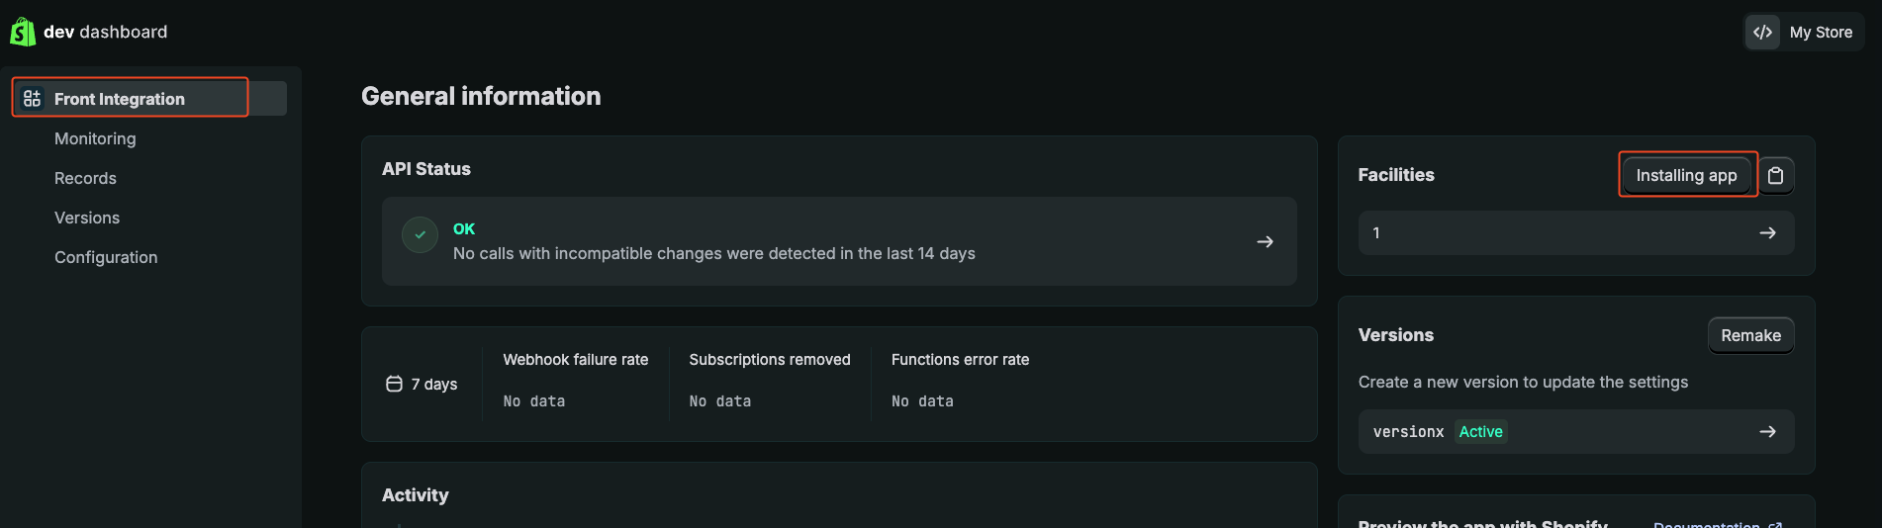1882x528 pixels.
Task: Click the arrow on the versionx row
Action: [x=1767, y=432]
